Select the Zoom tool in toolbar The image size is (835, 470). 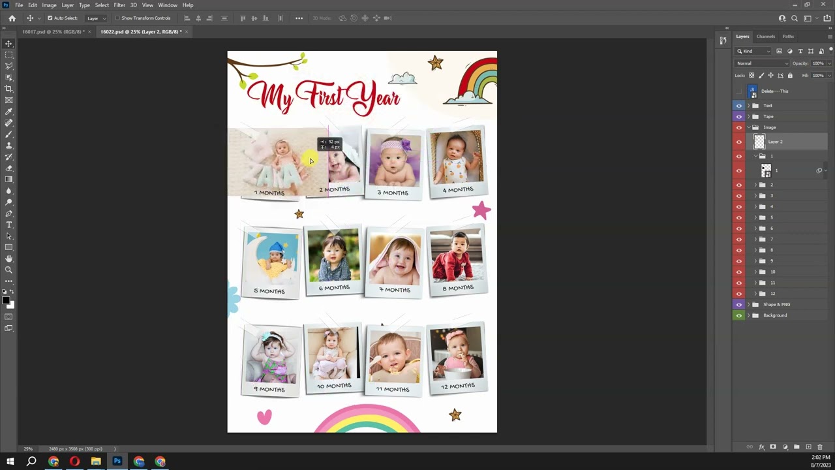point(9,270)
